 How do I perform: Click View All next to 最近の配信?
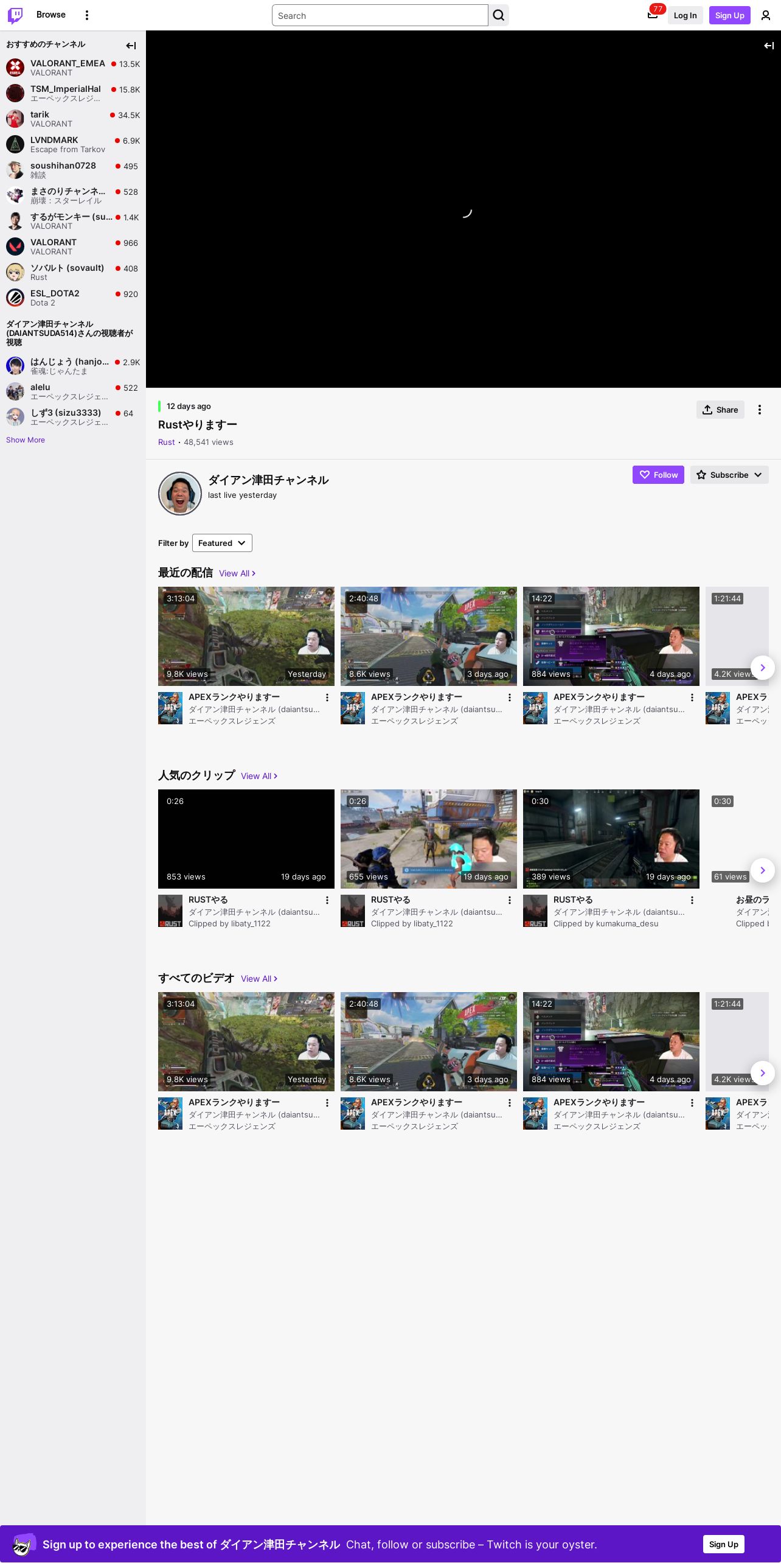click(x=237, y=573)
